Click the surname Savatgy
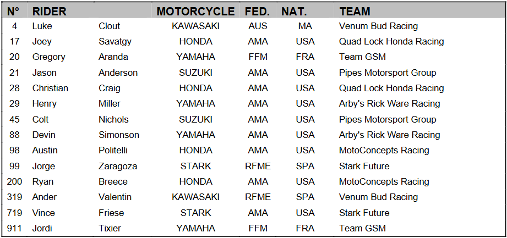507x238 pixels. click(x=115, y=41)
